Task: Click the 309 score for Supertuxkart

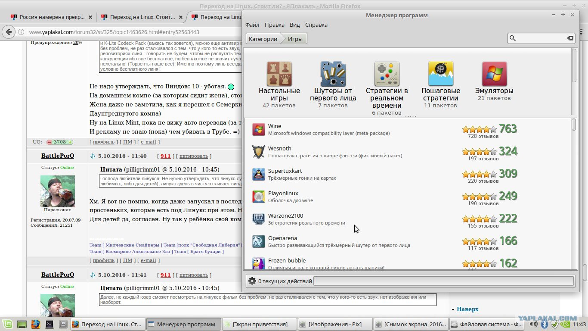Action: 508,174
